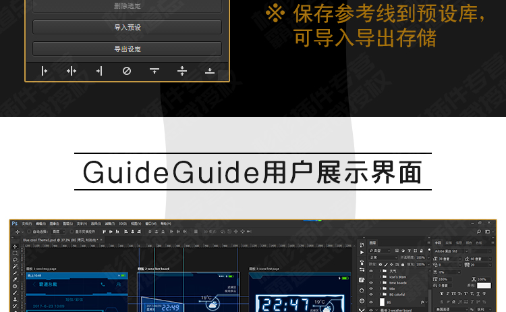Screen dimensions: 506x312
Task: Click the right edge guide icon
Action: (x=99, y=71)
